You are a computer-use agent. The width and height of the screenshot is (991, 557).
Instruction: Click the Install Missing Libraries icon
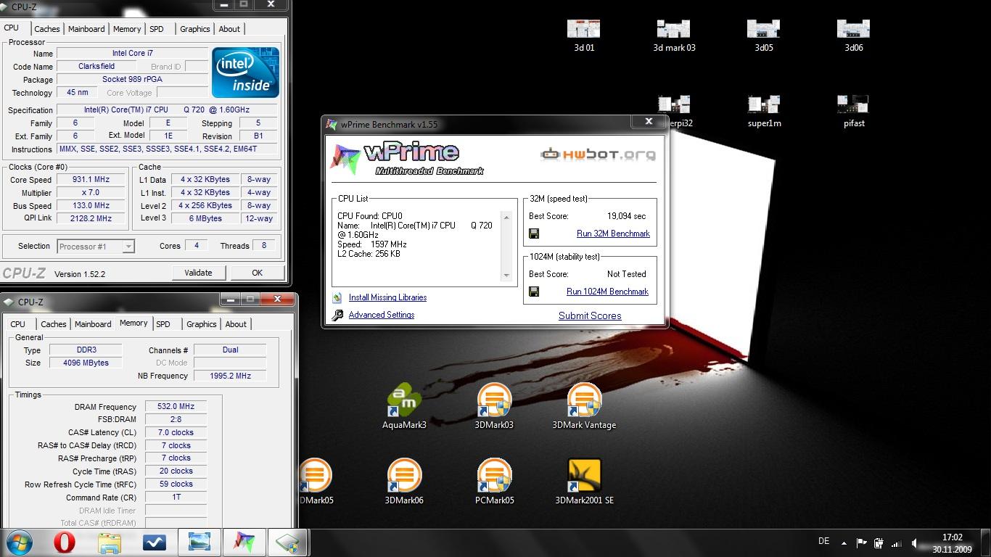pyautogui.click(x=337, y=298)
